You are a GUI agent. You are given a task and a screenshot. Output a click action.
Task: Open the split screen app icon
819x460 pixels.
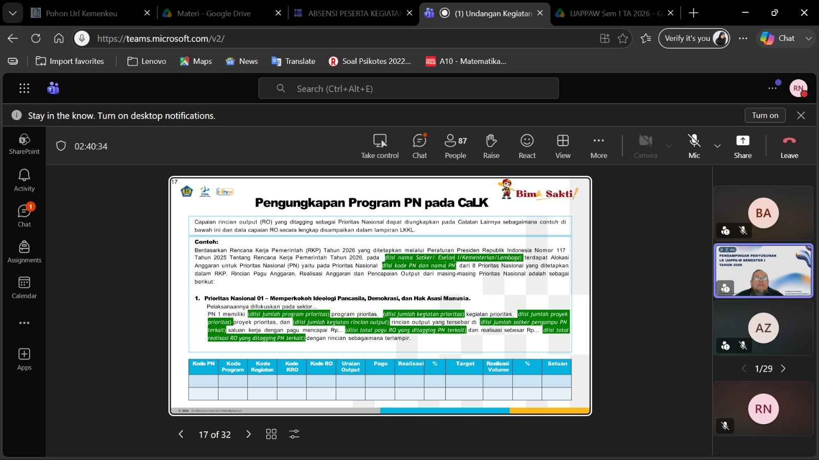pyautogui.click(x=605, y=38)
